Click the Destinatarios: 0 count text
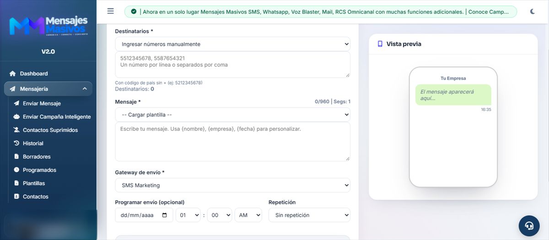Screen dimensions: 549x240 click(135, 89)
